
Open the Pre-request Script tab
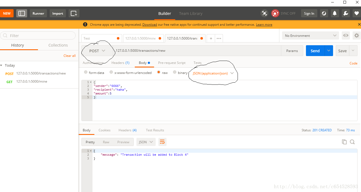point(172,63)
